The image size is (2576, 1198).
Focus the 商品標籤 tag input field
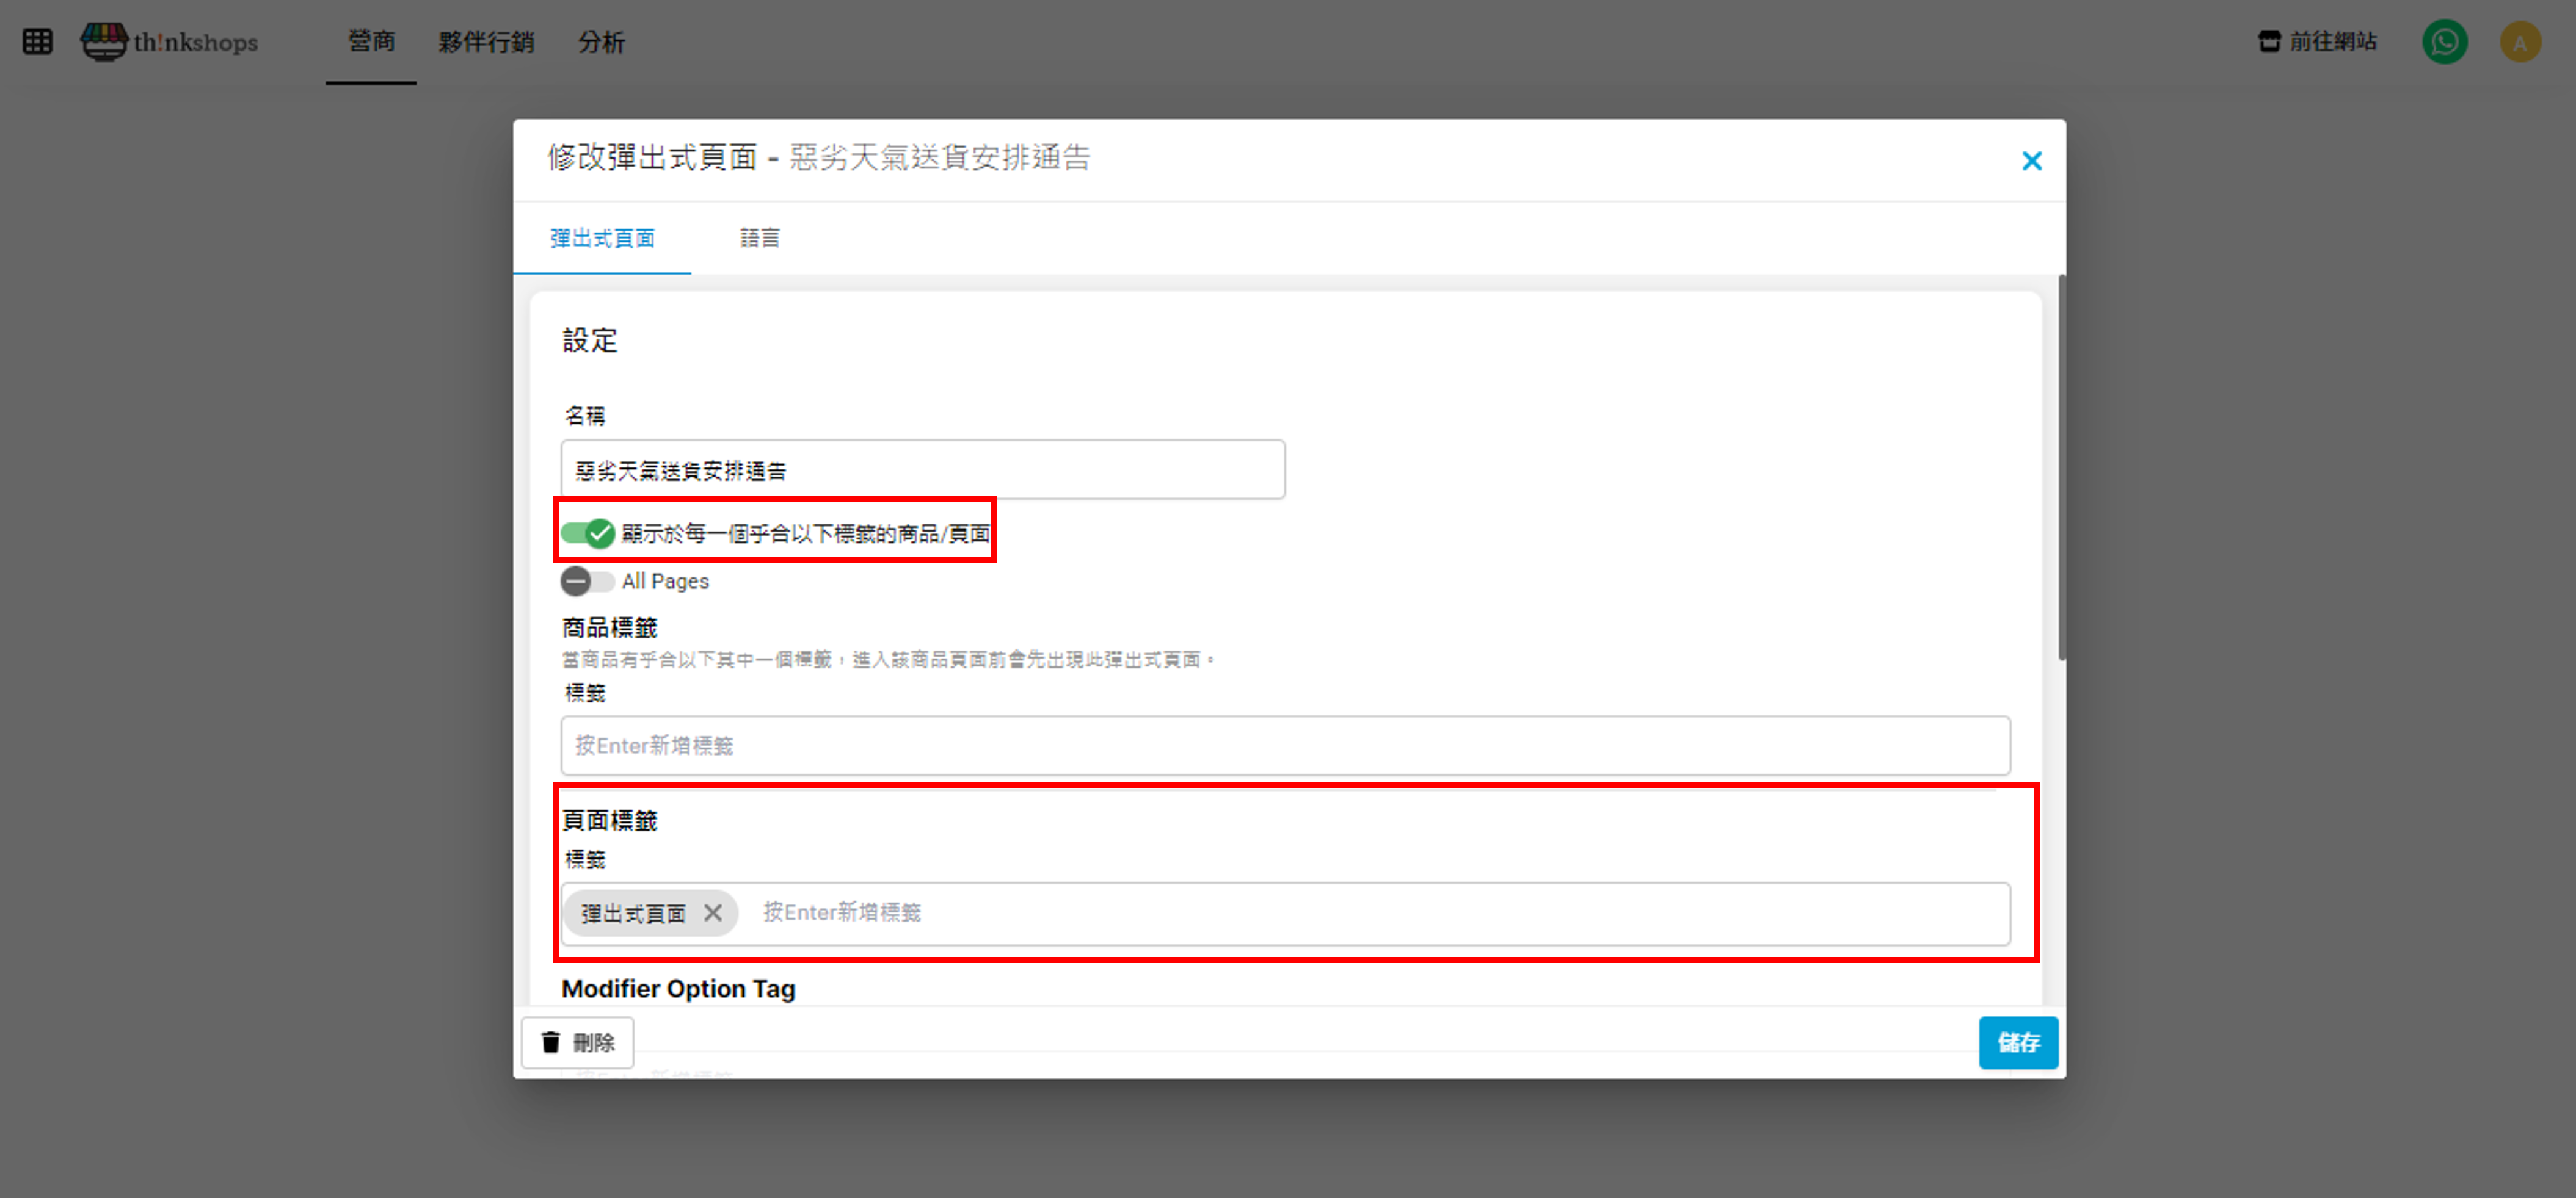point(1285,745)
